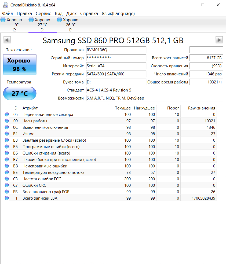Click the Raw-значения column header

[x=199, y=108]
